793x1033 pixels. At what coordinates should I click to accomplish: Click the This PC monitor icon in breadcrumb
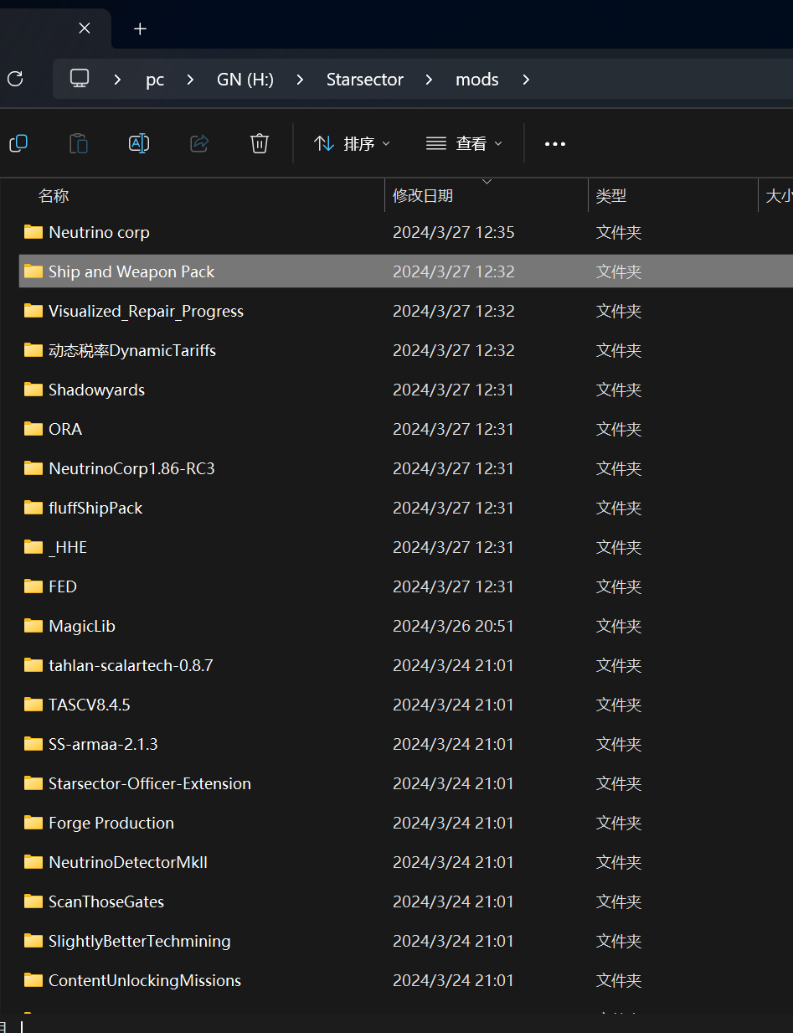[x=80, y=79]
